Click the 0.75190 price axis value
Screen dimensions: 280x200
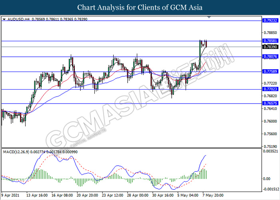(270, 147)
